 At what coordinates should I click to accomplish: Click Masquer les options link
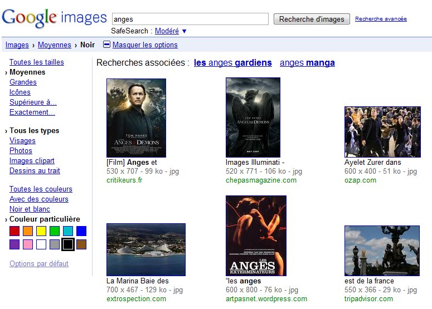click(145, 45)
